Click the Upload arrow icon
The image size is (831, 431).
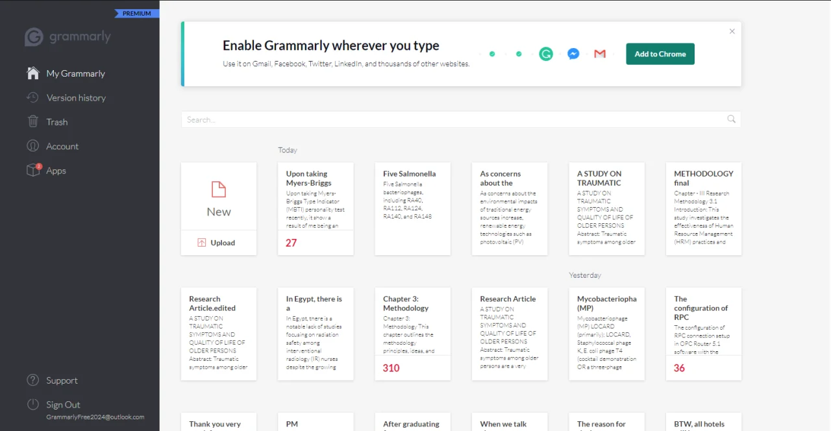(201, 243)
